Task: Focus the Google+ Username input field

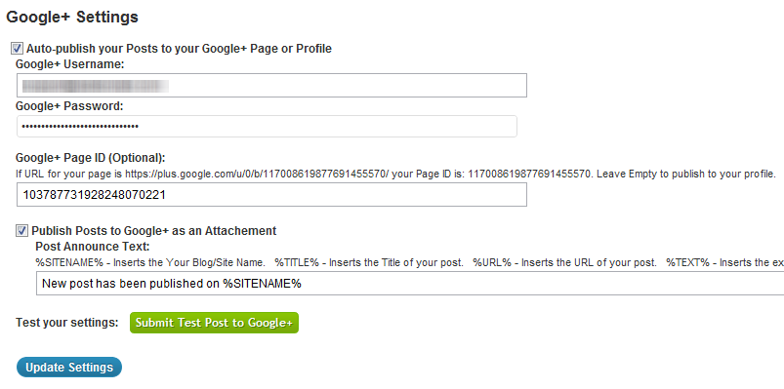Action: tap(271, 86)
